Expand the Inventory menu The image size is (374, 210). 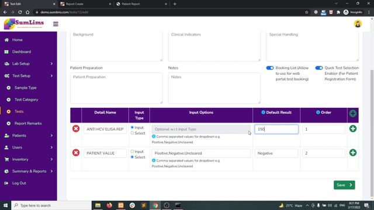tap(29, 159)
